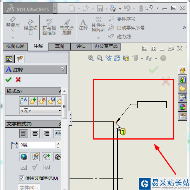Cancel the note with red X
This screenshot has height=190, width=190.
click(18, 80)
